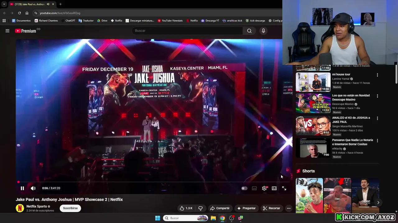Click the Netflix Sports channel avatar

click(x=20, y=208)
